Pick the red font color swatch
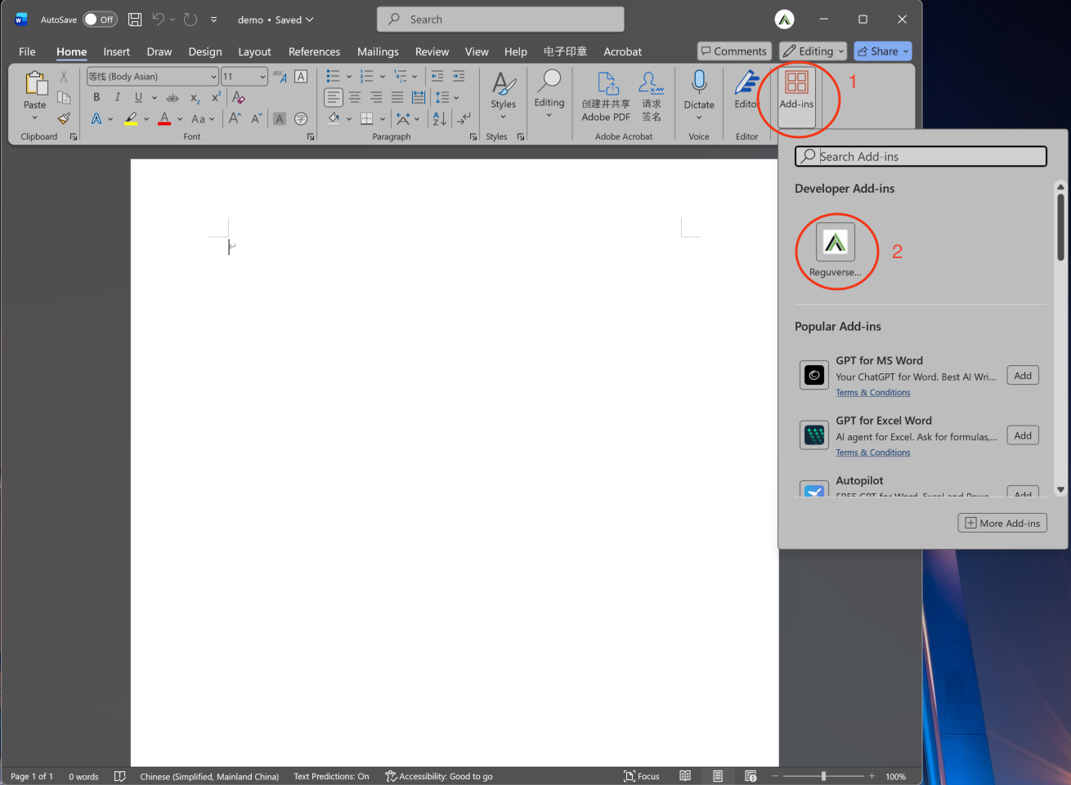1071x785 pixels. (164, 118)
